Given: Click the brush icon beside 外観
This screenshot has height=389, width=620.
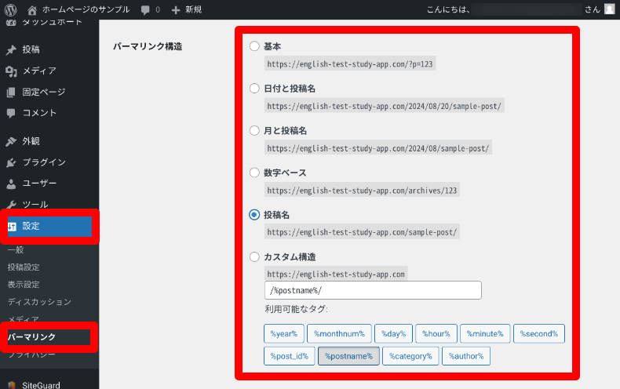Looking at the screenshot, I should pos(11,141).
